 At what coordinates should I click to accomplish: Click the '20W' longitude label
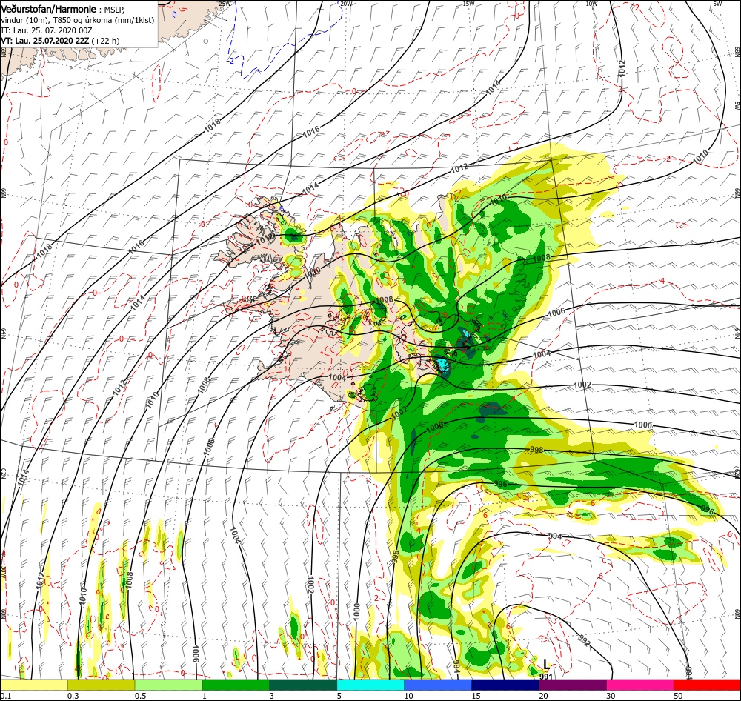pos(346,4)
